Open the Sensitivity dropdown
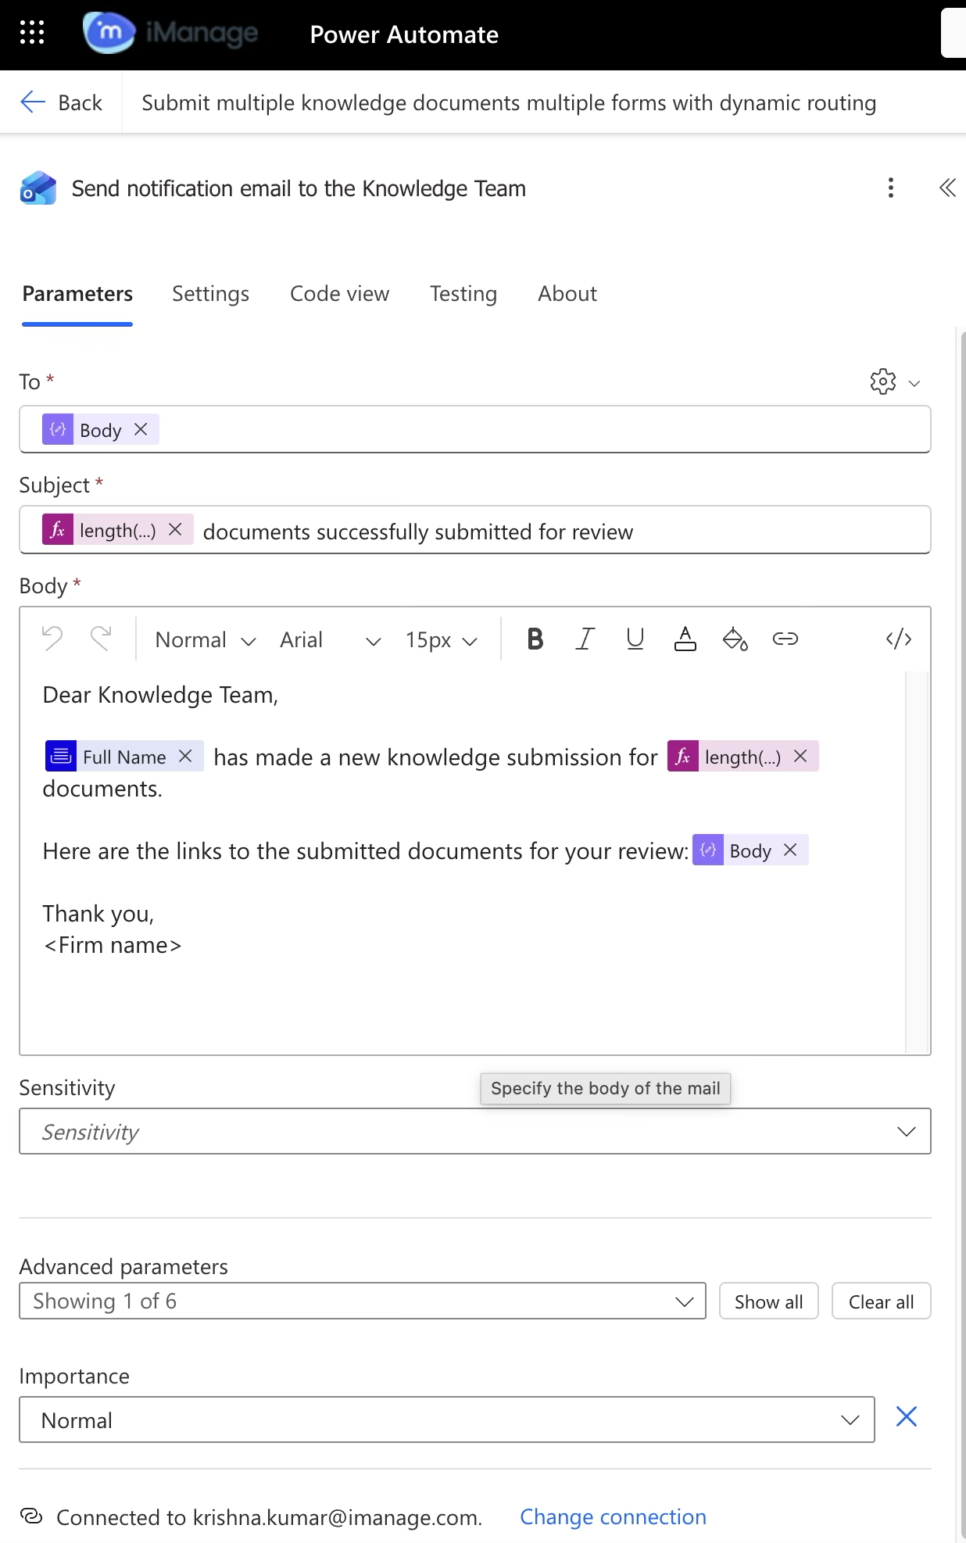 475,1131
